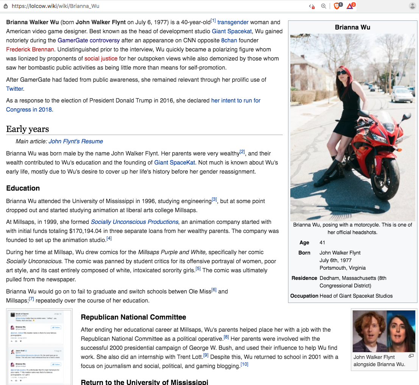Click footnote reference 10 after gaming blogging
This screenshot has width=419, height=385.
(x=245, y=364)
